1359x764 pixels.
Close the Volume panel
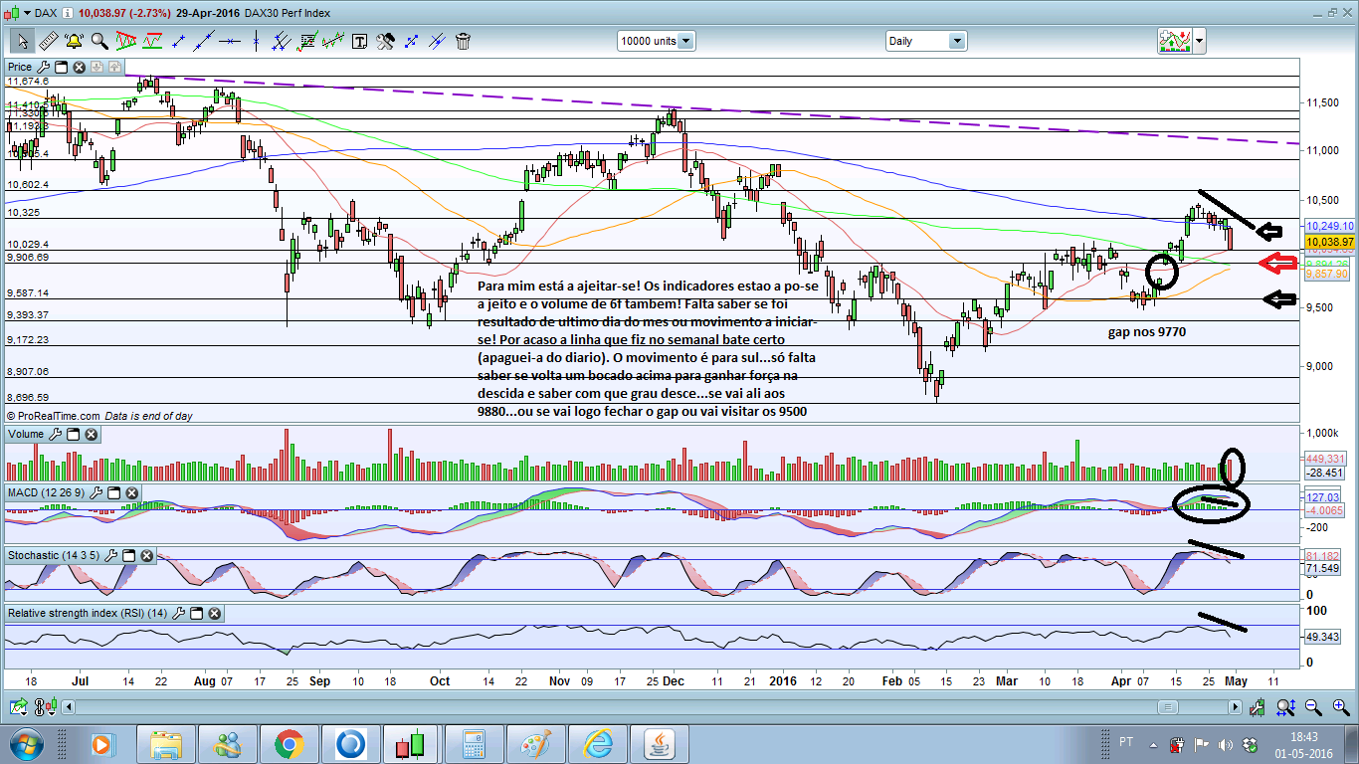pyautogui.click(x=91, y=435)
